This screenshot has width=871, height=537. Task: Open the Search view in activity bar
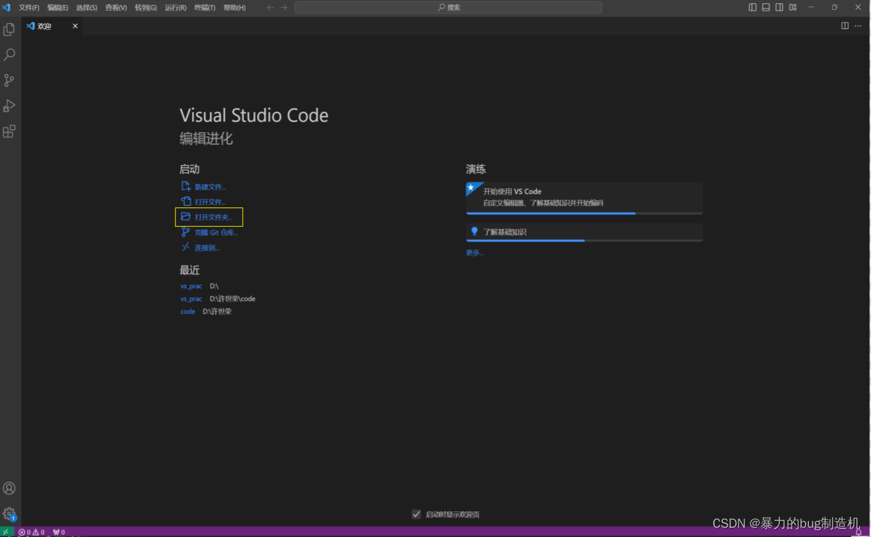(9, 55)
